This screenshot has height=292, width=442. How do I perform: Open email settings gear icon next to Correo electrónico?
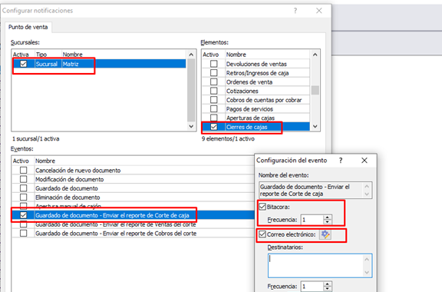325,234
